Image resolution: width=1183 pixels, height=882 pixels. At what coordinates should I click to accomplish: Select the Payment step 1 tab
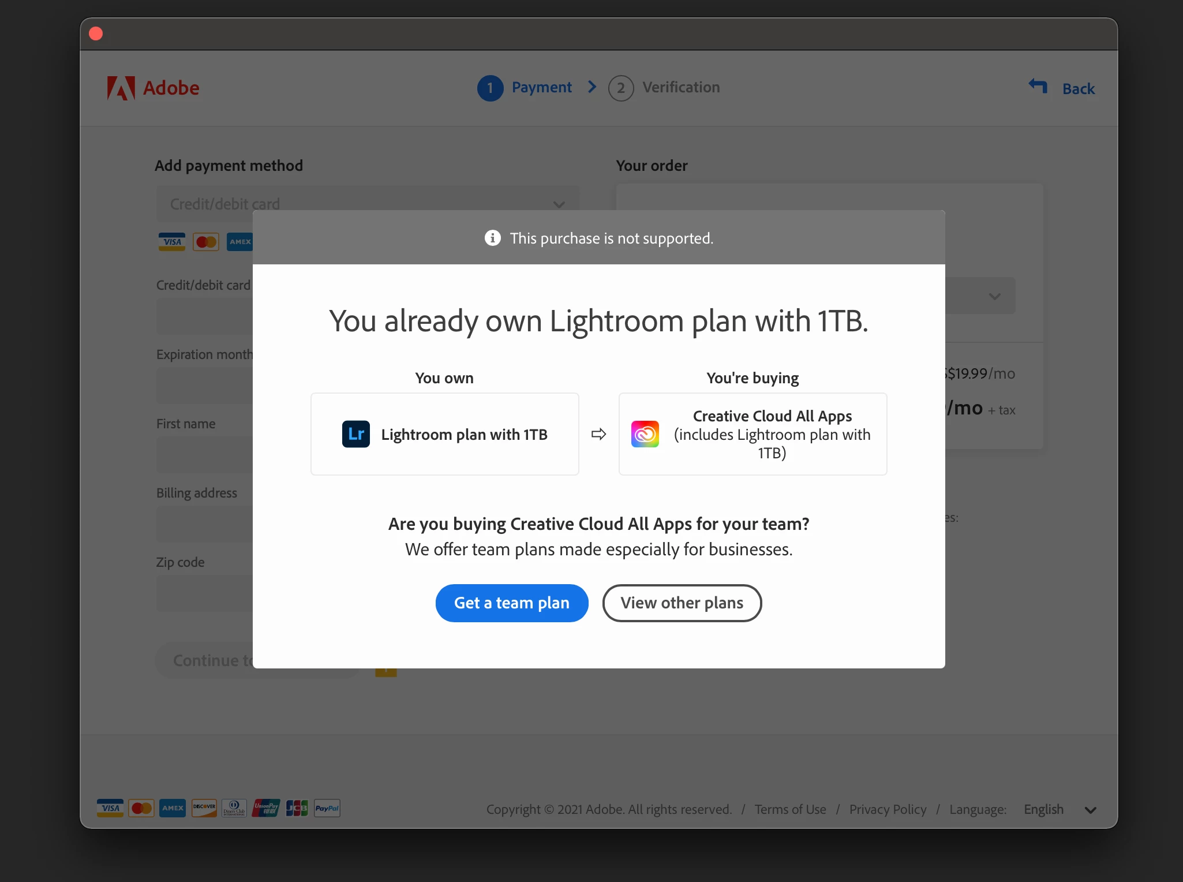(524, 88)
